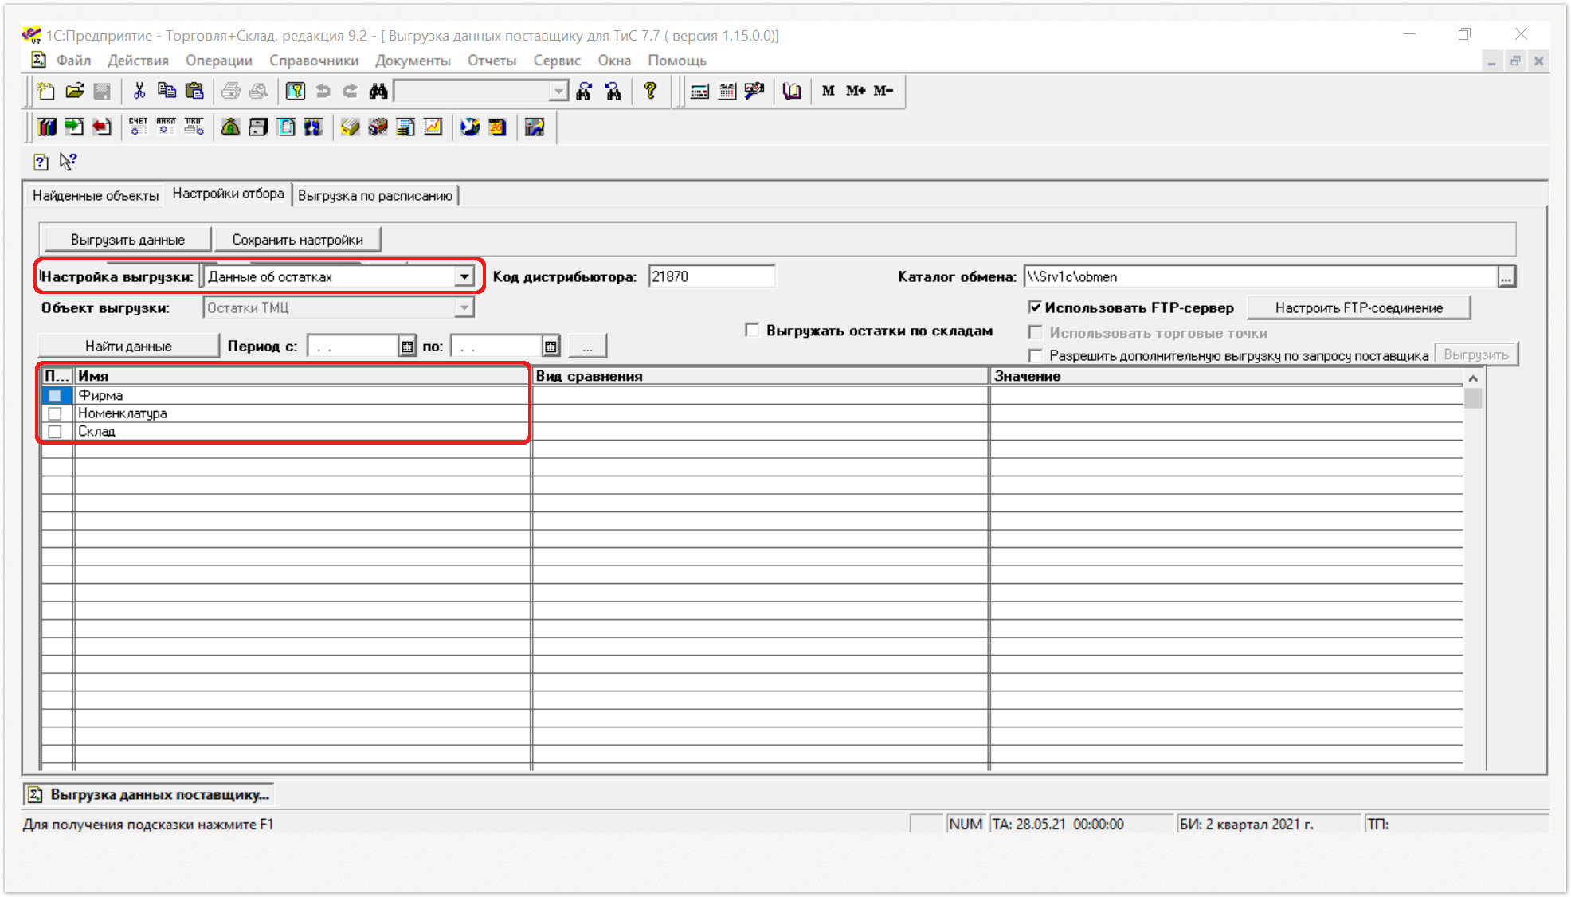This screenshot has width=1571, height=897.
Task: Click the New document toolbar icon
Action: click(x=46, y=91)
